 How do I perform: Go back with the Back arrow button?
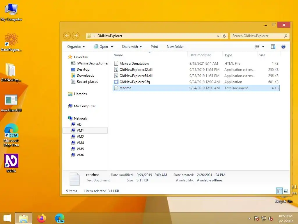point(67,36)
